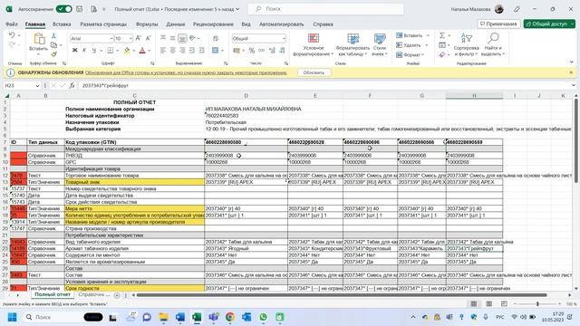Click the Insert Function fx icon
The height and width of the screenshot is (326, 580).
72,85
